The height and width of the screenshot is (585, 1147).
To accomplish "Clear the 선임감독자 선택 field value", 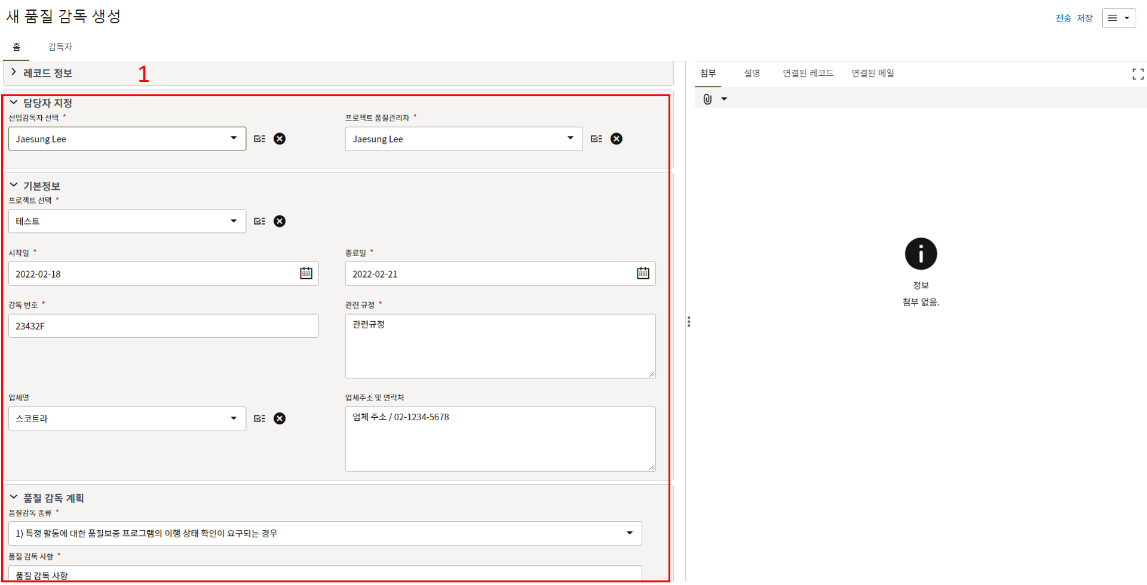I will pyautogui.click(x=279, y=138).
